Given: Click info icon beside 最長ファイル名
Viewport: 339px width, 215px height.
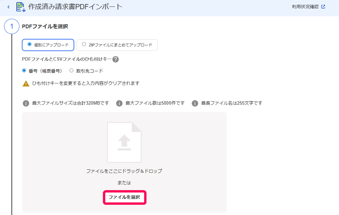Looking at the screenshot, I should click(195, 103).
